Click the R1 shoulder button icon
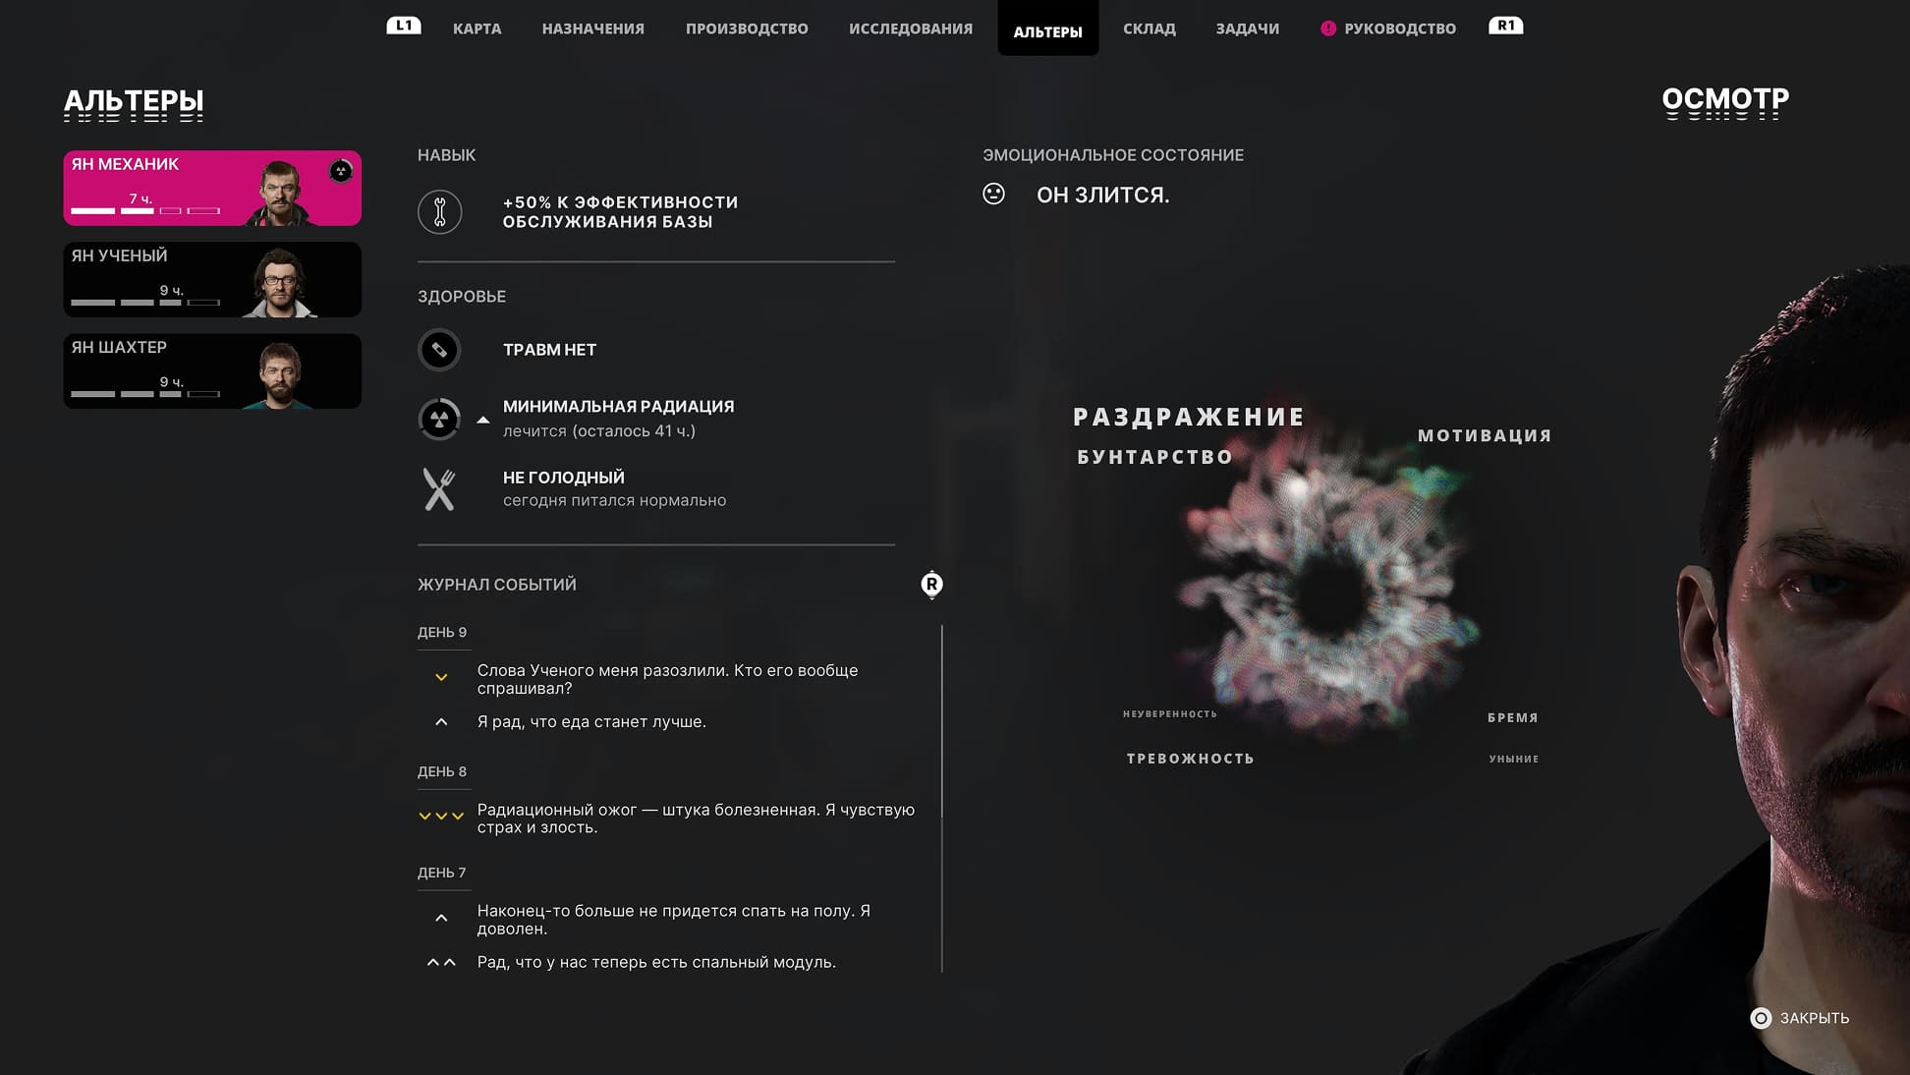The height and width of the screenshot is (1075, 1910). [1506, 26]
